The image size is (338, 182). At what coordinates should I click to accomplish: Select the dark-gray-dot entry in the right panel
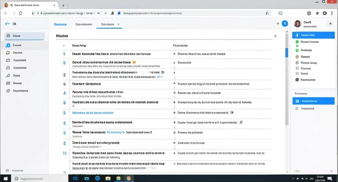click(x=305, y=80)
